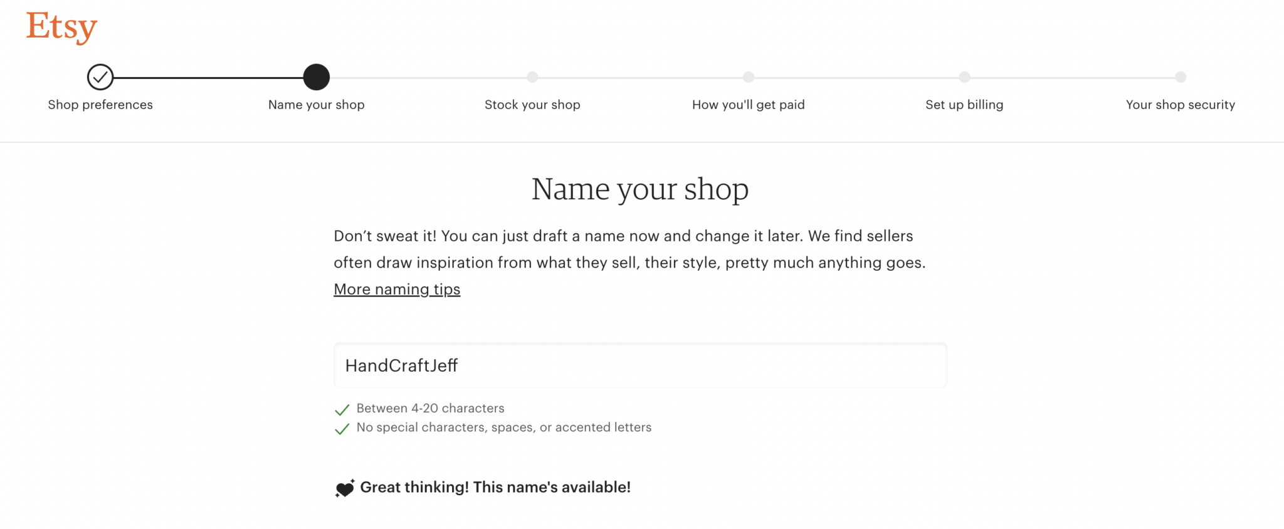Open the More naming tips link
The image size is (1284, 529).
397,290
